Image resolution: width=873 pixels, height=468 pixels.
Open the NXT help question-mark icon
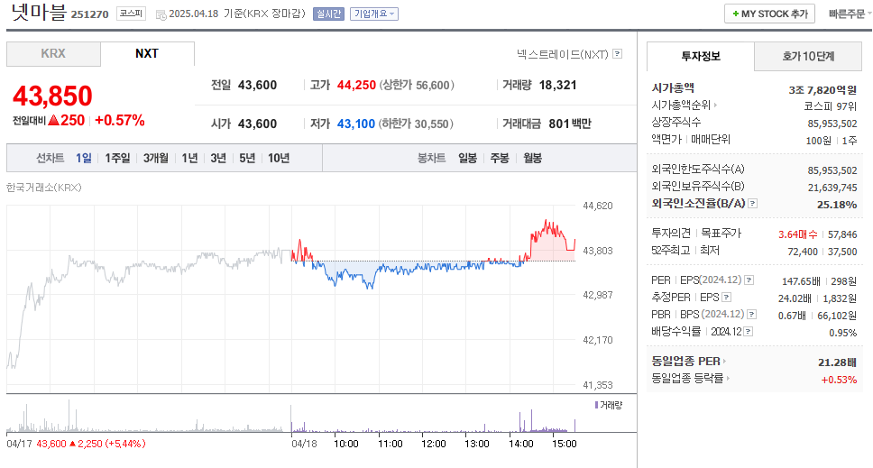[618, 54]
